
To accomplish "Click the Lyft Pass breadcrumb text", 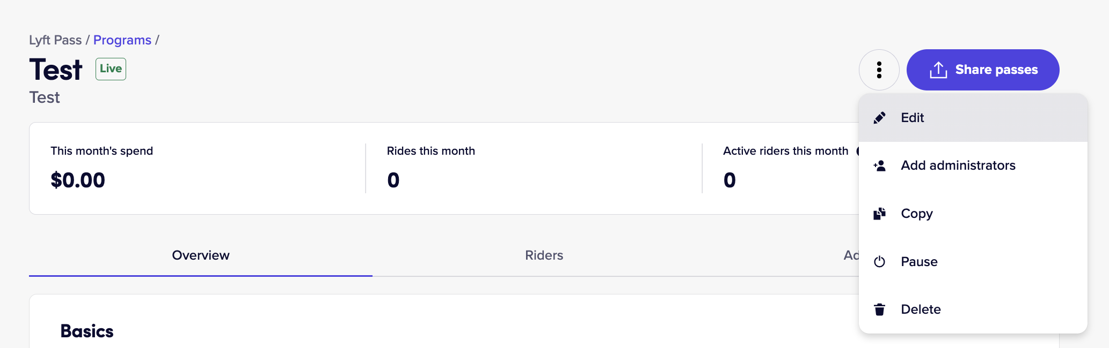I will 55,40.
